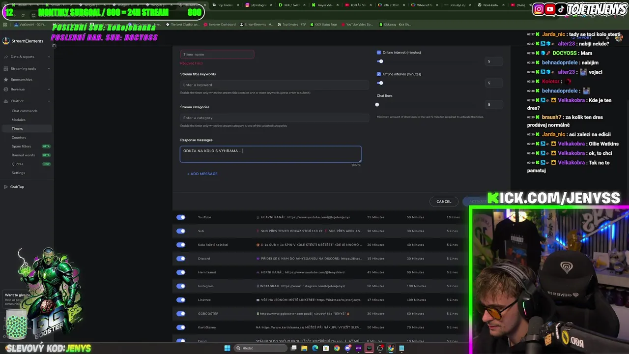This screenshot has width=629, height=354.
Task: Click the Revenue dollar icon
Action: [x=5, y=89]
